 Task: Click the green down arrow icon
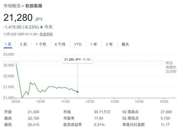click(x=42, y=27)
